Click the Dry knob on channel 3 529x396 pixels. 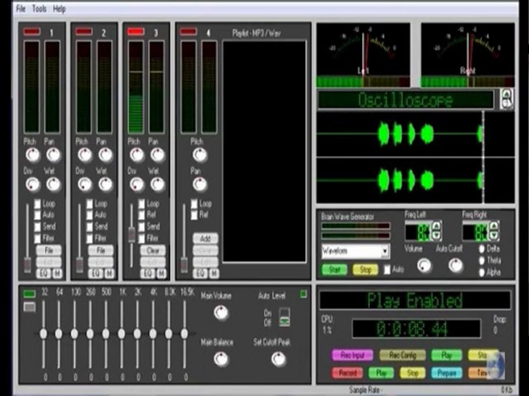pyautogui.click(x=137, y=184)
